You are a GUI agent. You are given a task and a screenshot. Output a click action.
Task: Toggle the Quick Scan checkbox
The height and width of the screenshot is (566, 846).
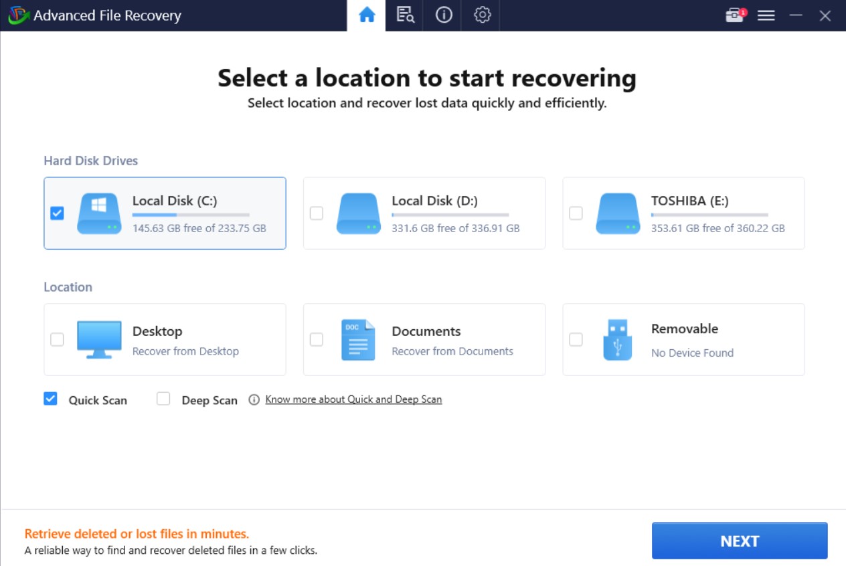[50, 399]
